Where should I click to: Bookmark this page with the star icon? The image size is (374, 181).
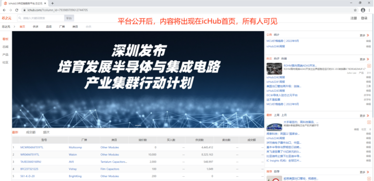355,10
